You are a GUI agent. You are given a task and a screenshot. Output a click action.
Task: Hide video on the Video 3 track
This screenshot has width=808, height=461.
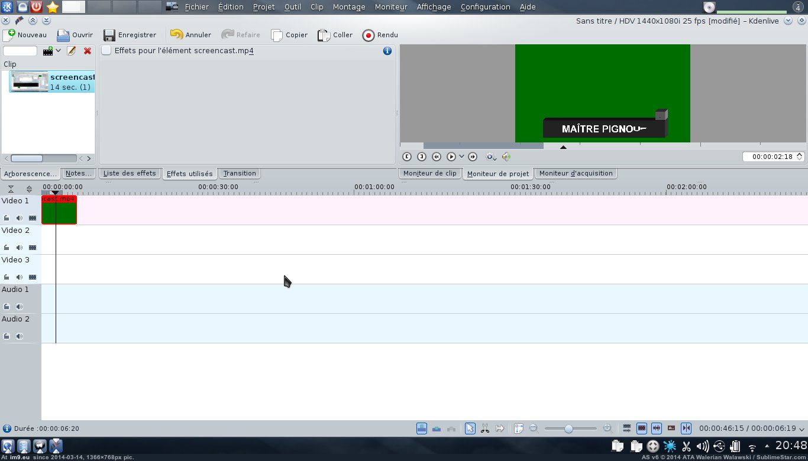coord(33,277)
